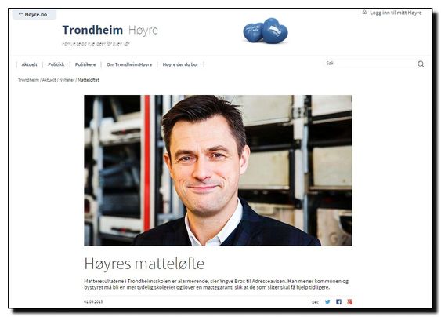The image size is (441, 317).
Task: Open the Politikere menu
Action: (x=85, y=64)
